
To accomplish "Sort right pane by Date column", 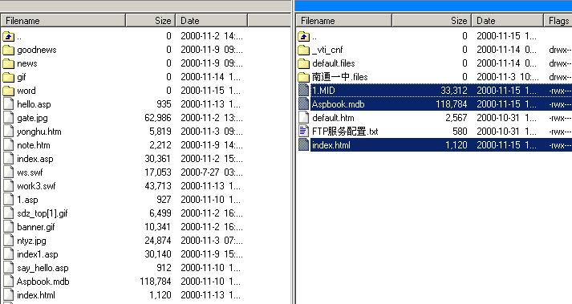I will [508, 20].
